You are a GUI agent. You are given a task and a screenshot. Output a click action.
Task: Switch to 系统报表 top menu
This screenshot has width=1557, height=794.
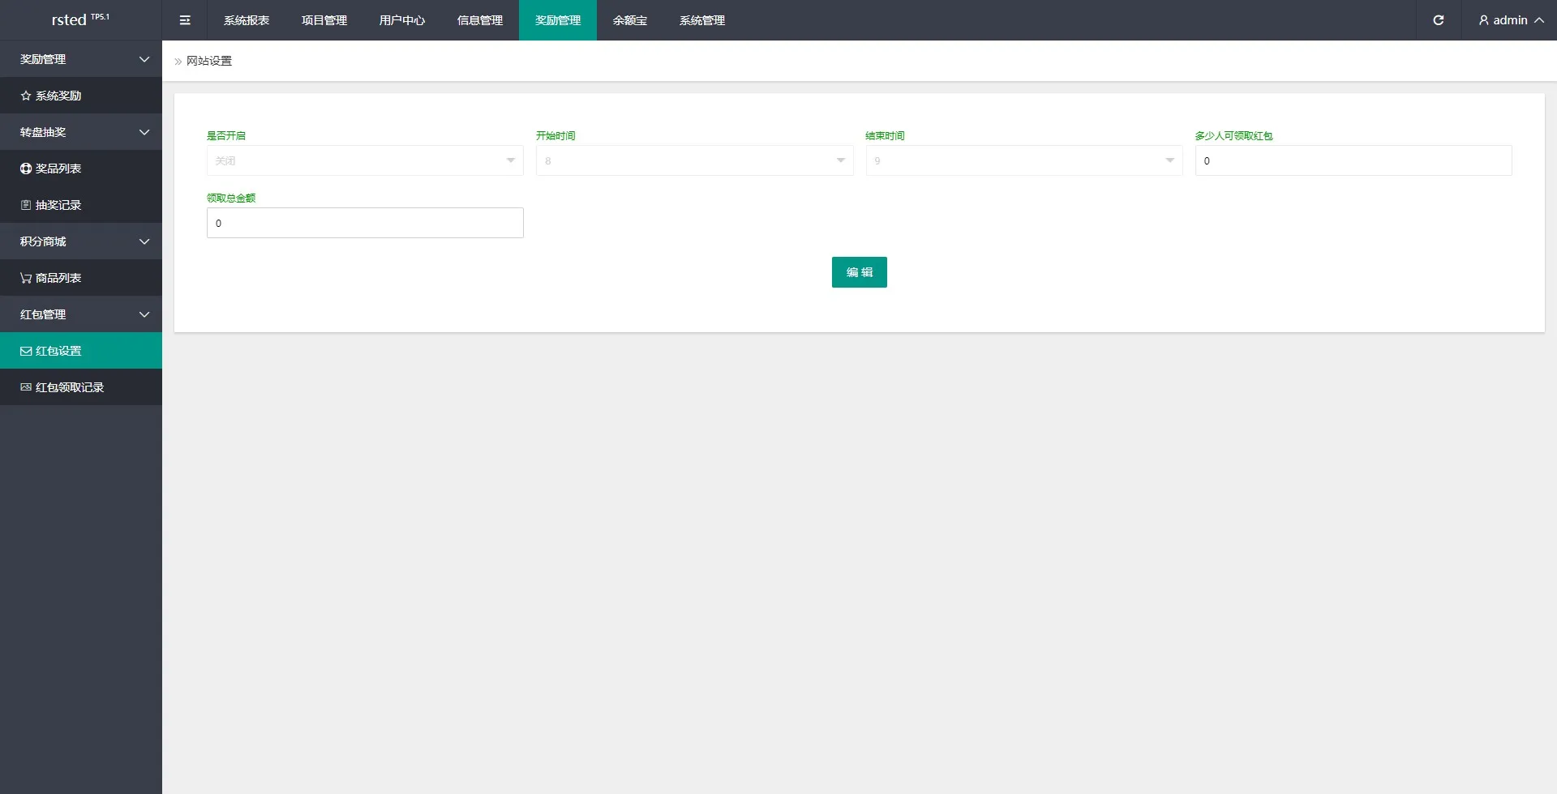[x=247, y=20]
